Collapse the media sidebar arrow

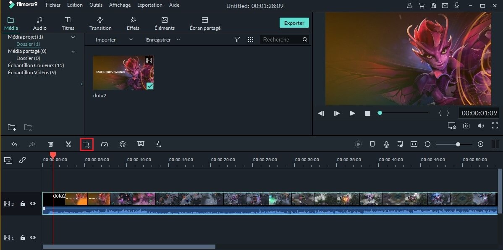(x=81, y=84)
